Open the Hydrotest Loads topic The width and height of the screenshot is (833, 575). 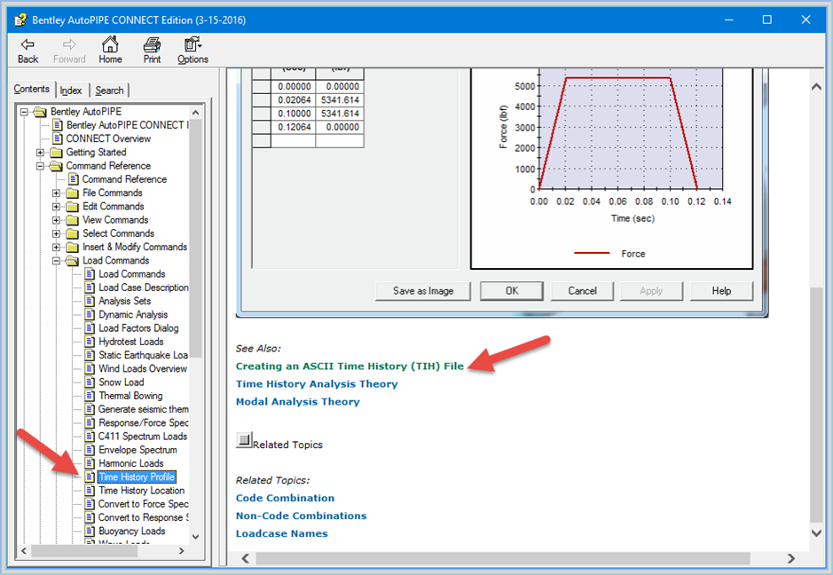tap(131, 342)
